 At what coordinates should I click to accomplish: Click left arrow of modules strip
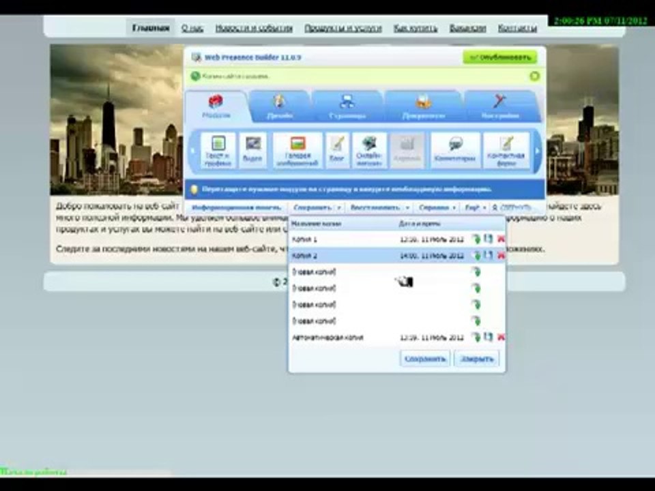click(x=193, y=151)
